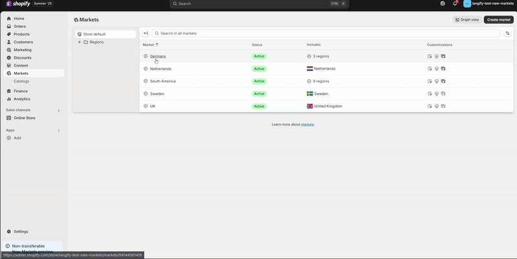This screenshot has width=517, height=259.
Task: Click Search in all markets field
Action: 326,34
